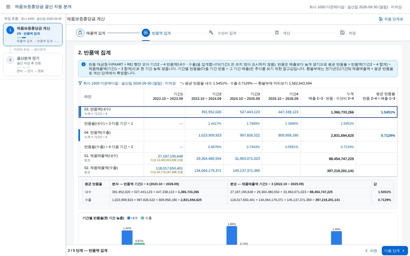Click the 매출액 집계 step icon
Image resolution: width=410 pixels, height=256 pixels.
[80, 33]
